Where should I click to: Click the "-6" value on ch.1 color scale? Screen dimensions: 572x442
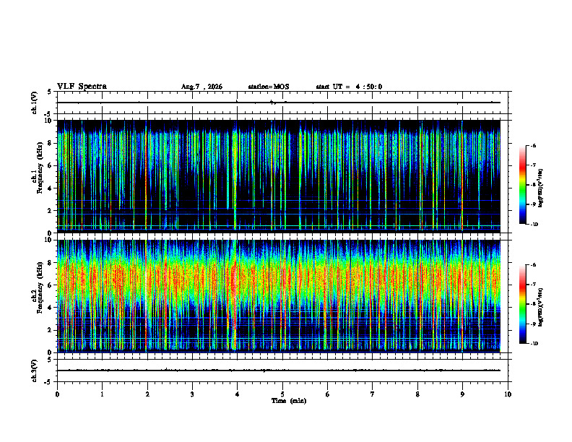pos(533,145)
